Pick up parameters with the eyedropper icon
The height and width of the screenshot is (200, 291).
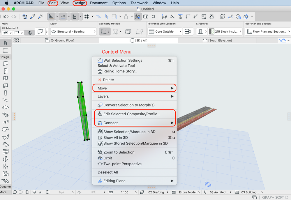[33, 17]
